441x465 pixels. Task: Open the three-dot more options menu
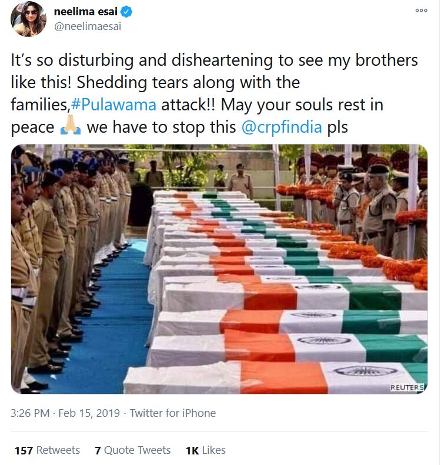(421, 11)
